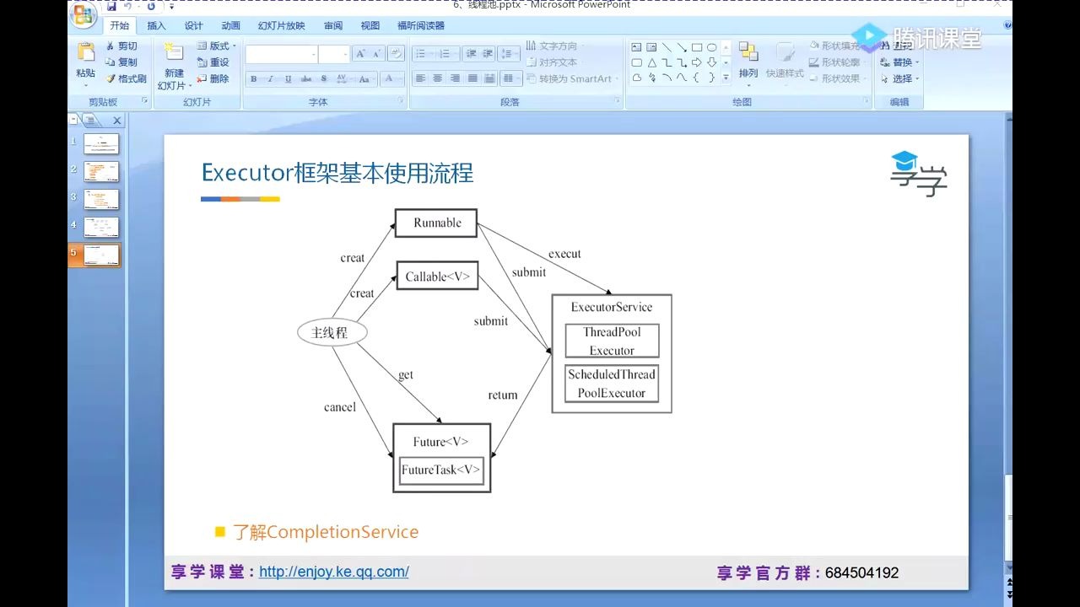Activate the 格式刷 format painter

(x=126, y=78)
